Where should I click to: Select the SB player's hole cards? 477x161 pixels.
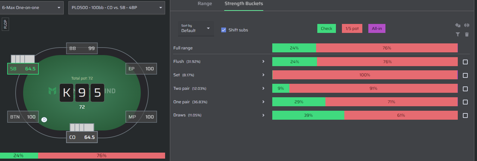point(23,59)
